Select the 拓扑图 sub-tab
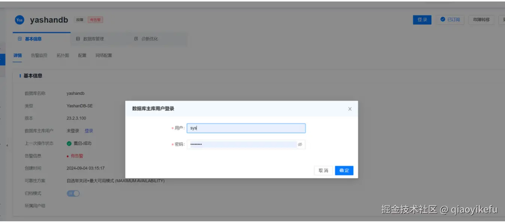Viewport: 505px width, 222px height. [63, 56]
